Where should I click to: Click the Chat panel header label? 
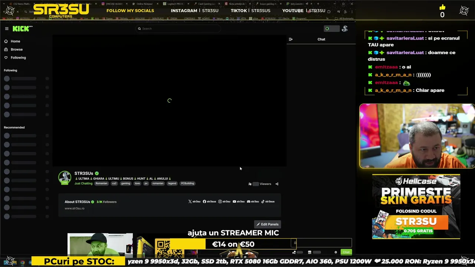coord(321,39)
